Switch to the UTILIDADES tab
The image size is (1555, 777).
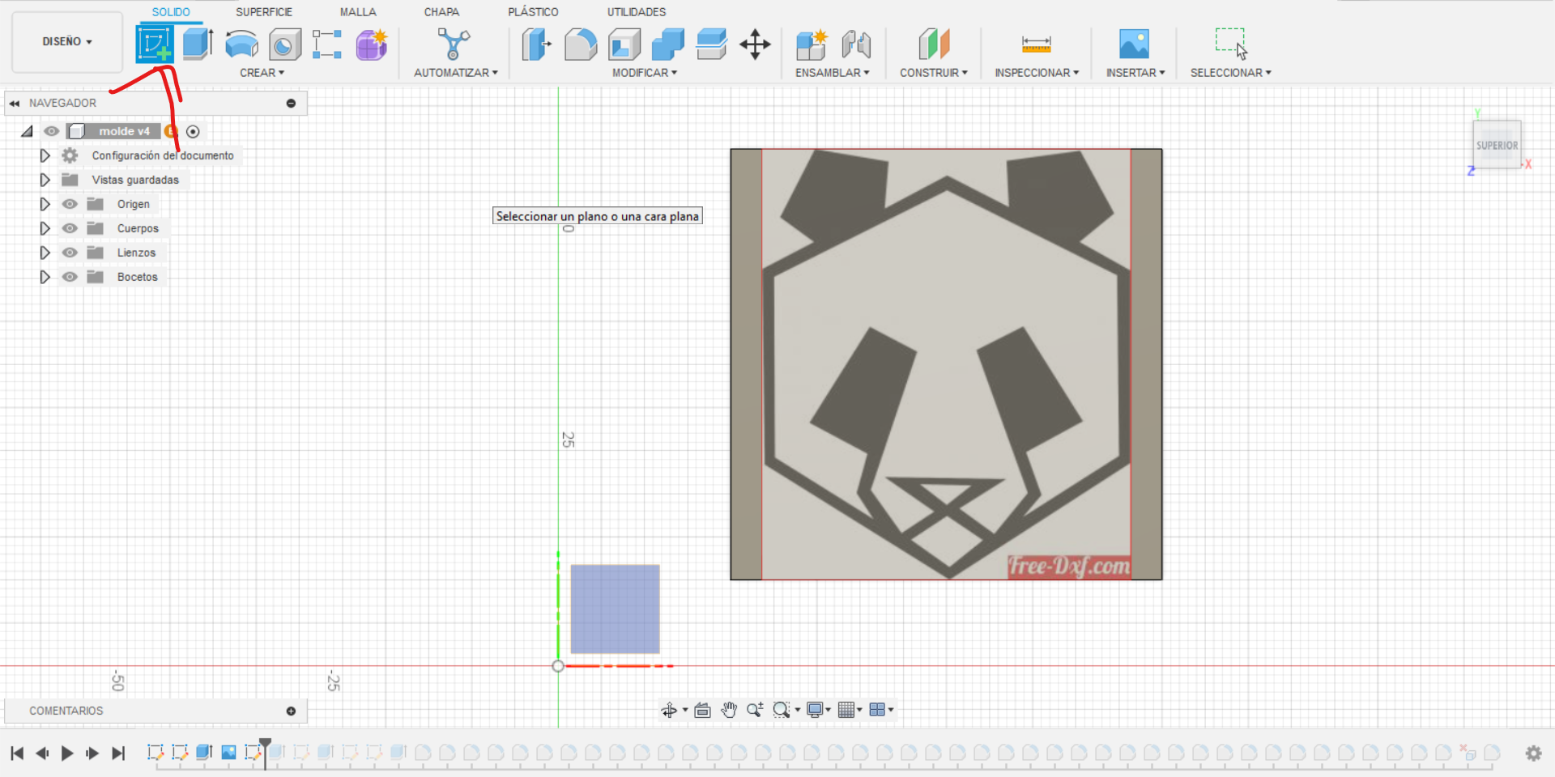[637, 12]
